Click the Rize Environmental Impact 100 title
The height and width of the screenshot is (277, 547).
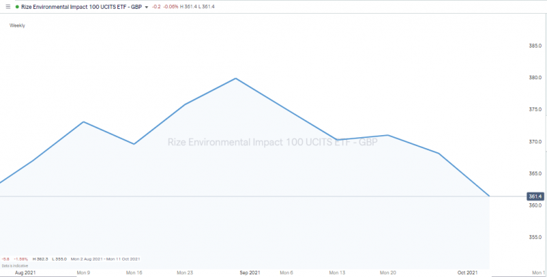tap(81, 6)
